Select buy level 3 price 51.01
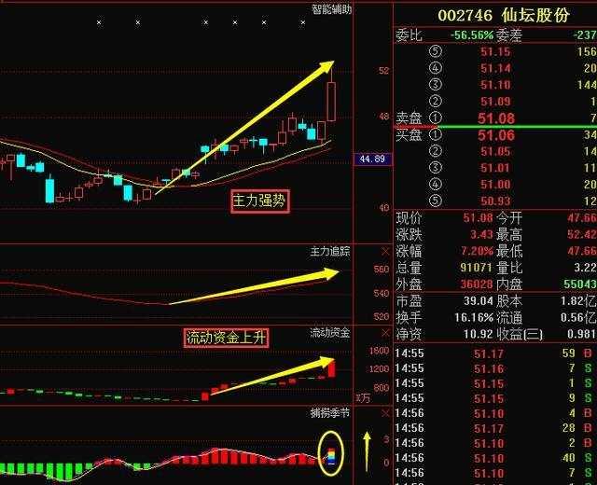The width and height of the screenshot is (597, 485). coord(495,168)
